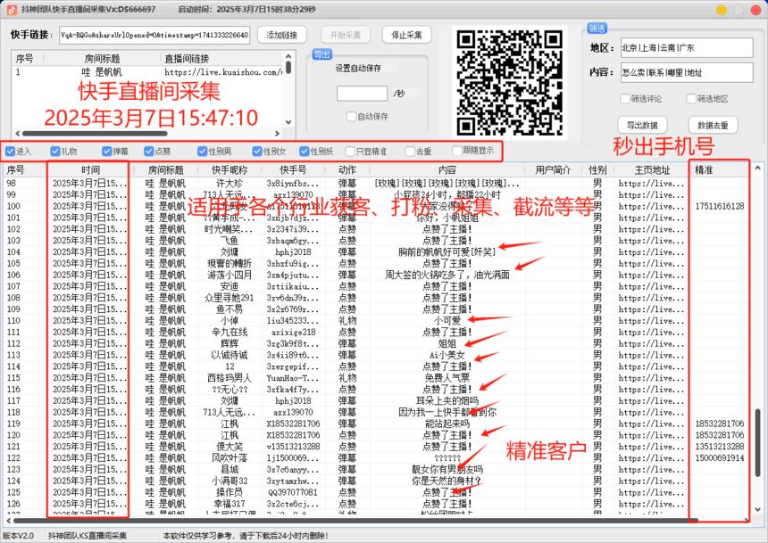Click comment 靓女你有男朋友吗
Image resolution: width=768 pixels, height=543 pixels.
click(x=447, y=469)
